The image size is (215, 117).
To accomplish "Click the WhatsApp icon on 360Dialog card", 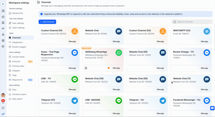I will [119, 52].
